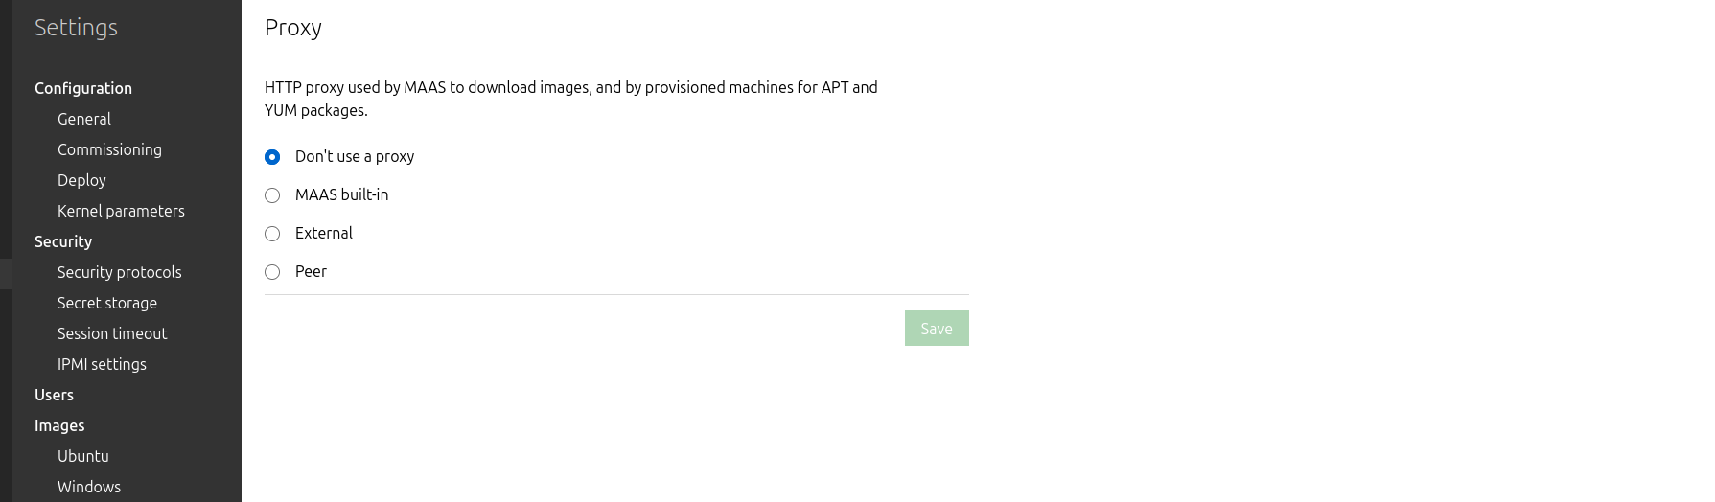The height and width of the screenshot is (502, 1715).
Task: Go to Commissioning settings
Action: pos(109,149)
